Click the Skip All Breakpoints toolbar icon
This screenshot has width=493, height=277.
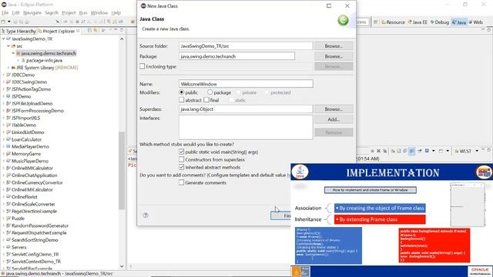(58, 22)
